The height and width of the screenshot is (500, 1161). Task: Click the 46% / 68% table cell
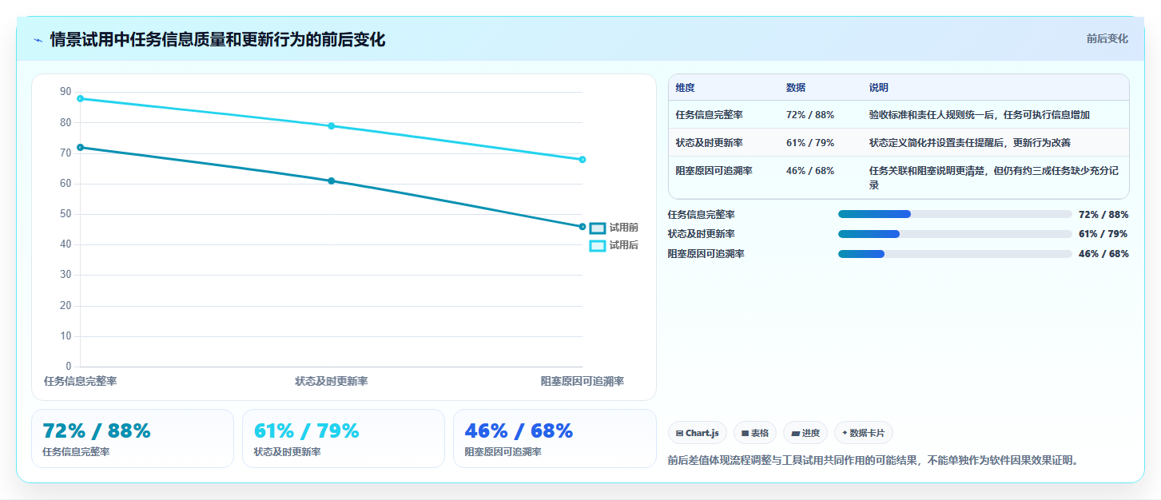click(810, 171)
